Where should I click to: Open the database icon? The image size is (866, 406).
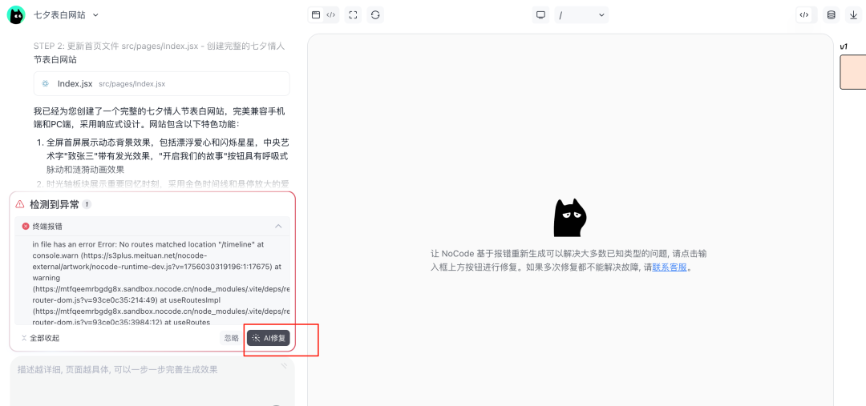831,15
